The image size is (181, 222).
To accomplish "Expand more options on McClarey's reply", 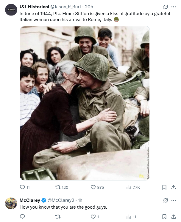I will tap(173, 200).
